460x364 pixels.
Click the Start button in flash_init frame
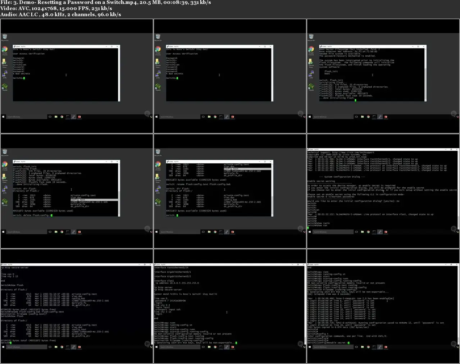(310, 117)
